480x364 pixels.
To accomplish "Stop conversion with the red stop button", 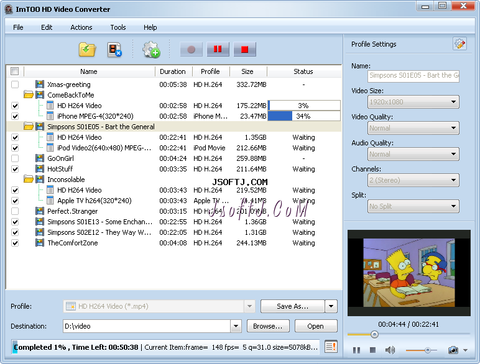I will [x=244, y=49].
